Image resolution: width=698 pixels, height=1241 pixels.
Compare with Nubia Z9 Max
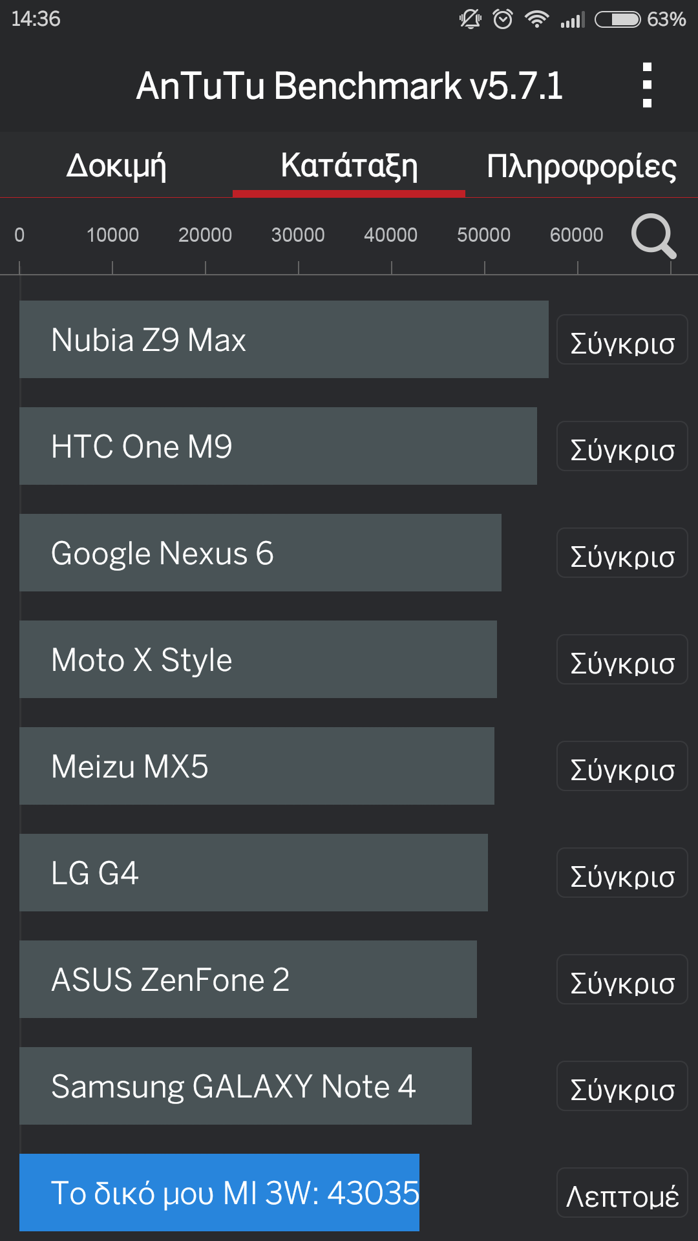coord(622,340)
